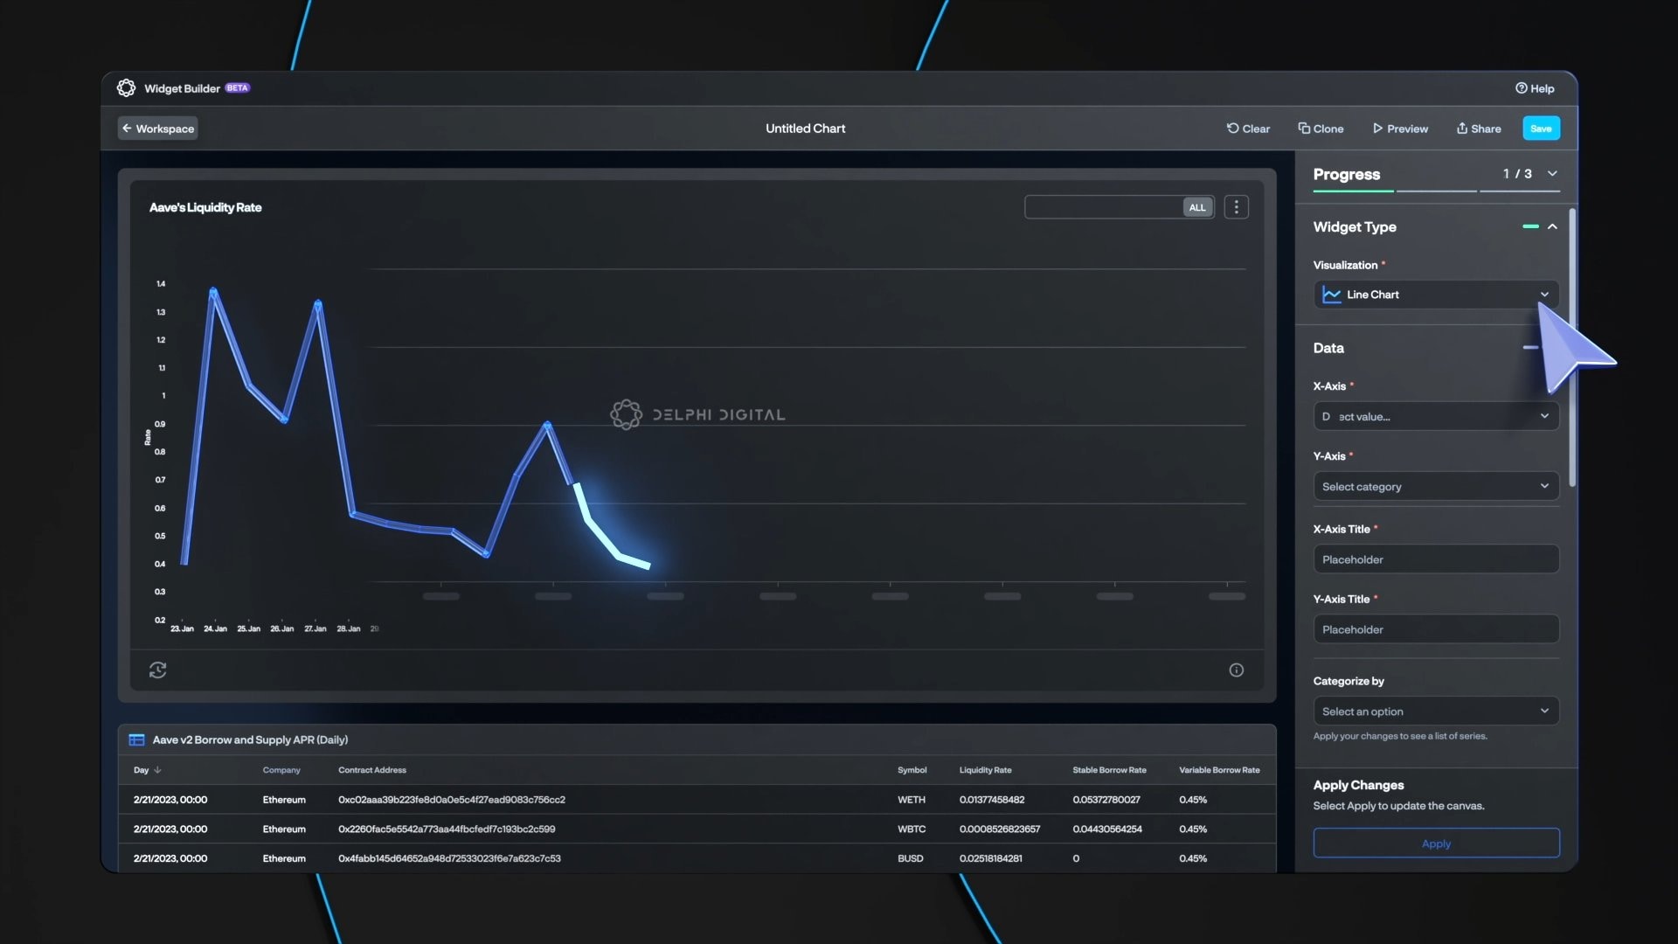Open the Y-Axis Select category dropdown
Screen dimensions: 1678x944
point(1436,486)
